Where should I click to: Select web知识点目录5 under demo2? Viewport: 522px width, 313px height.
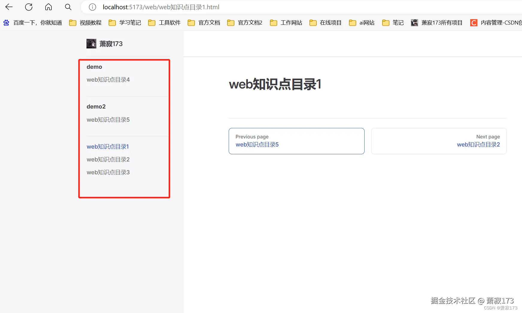(x=108, y=119)
